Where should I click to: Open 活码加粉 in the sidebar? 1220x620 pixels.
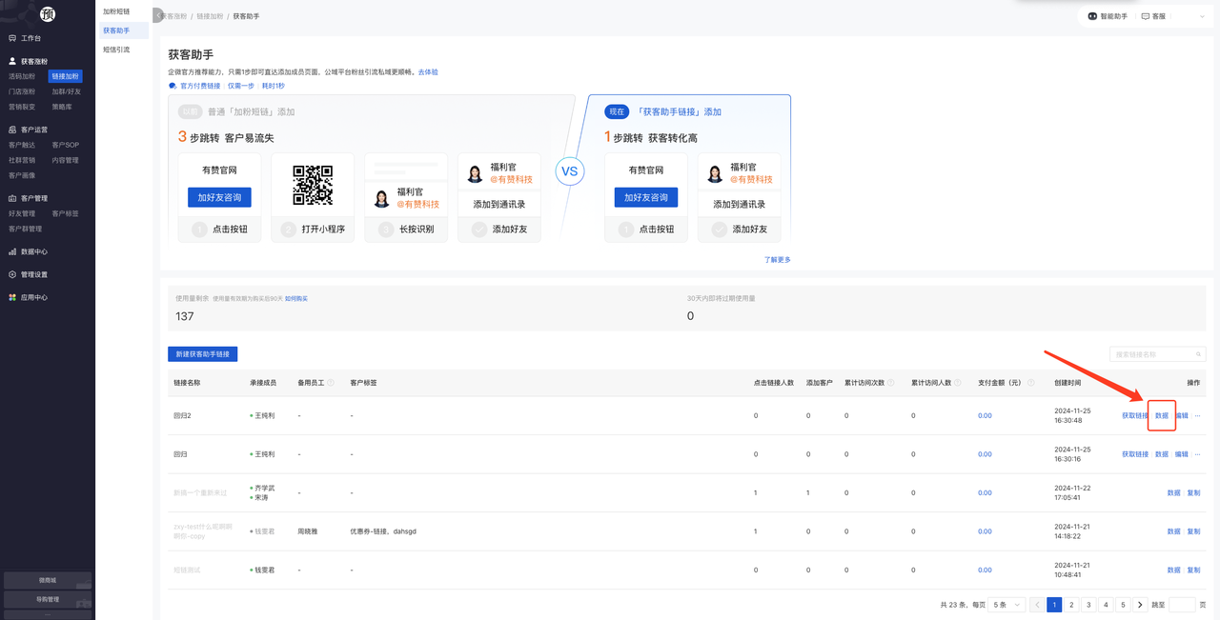coord(22,76)
